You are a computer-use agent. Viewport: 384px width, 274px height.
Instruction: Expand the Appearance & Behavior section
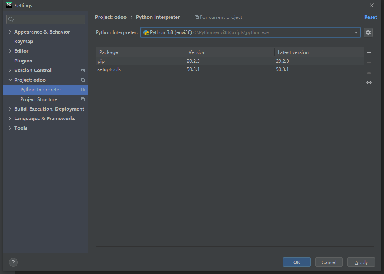click(x=10, y=32)
